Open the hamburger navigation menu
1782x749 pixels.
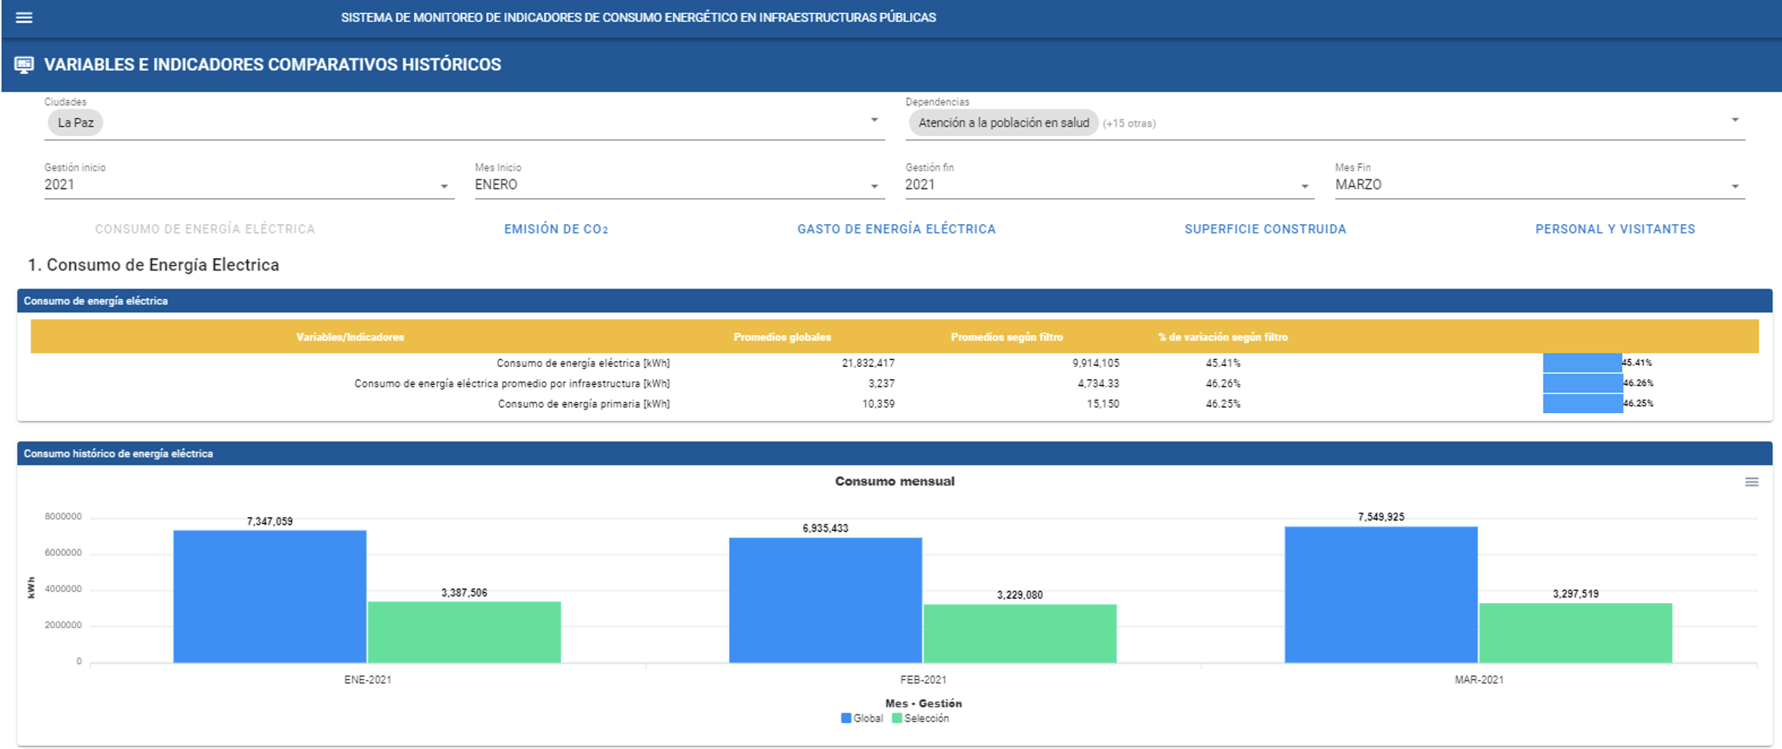tap(24, 17)
